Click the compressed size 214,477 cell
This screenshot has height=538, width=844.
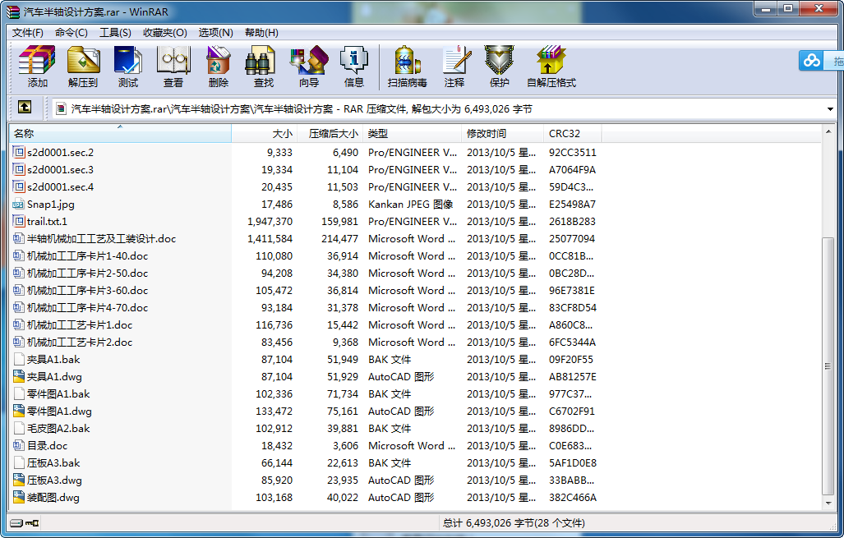point(339,238)
